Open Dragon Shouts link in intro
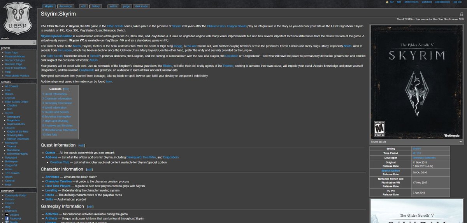This screenshot has width=467, height=223. (237, 26)
